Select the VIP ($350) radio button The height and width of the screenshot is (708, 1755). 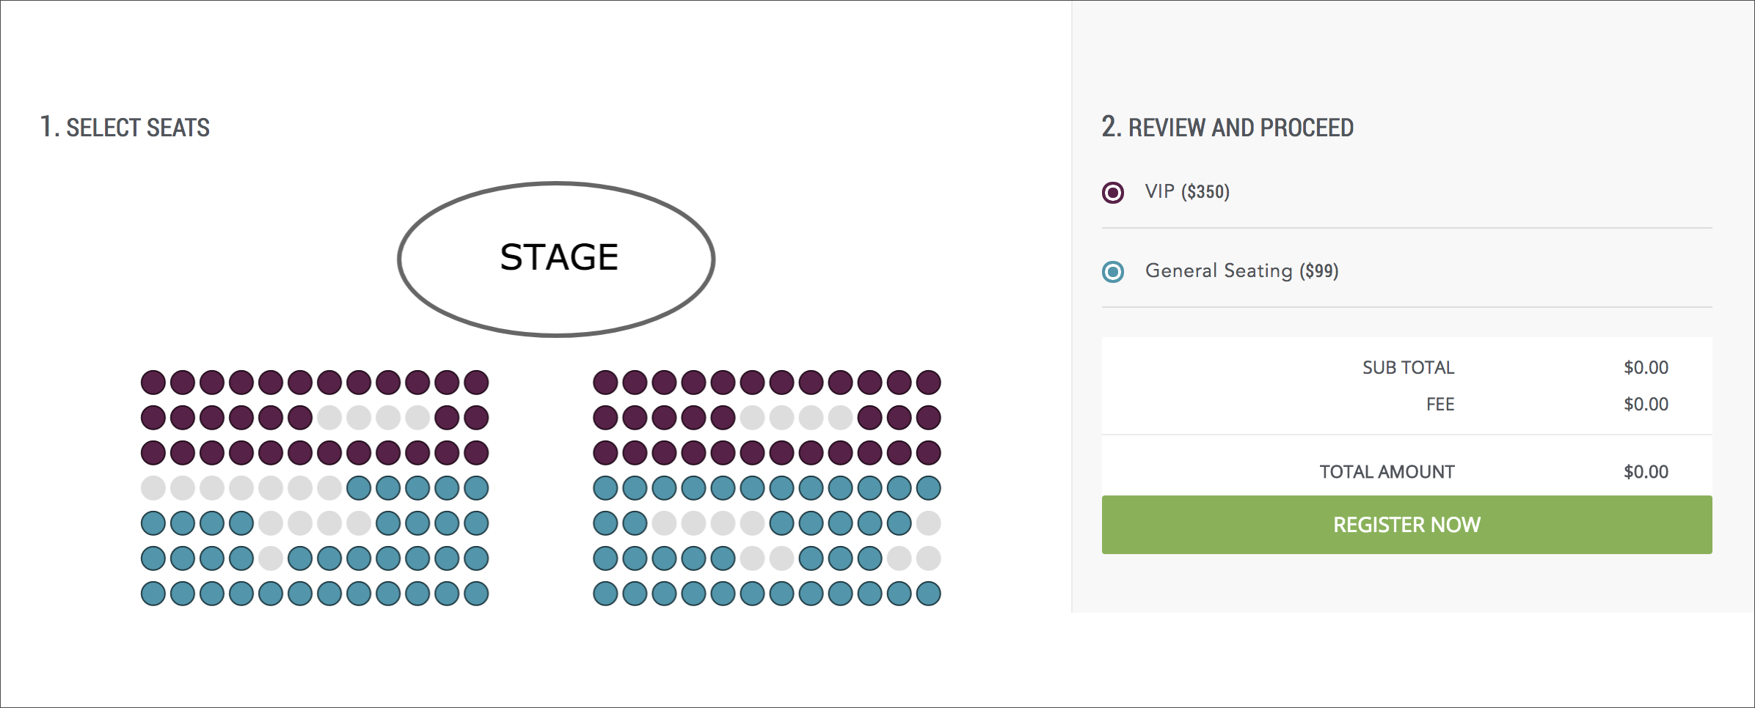[x=1113, y=193]
